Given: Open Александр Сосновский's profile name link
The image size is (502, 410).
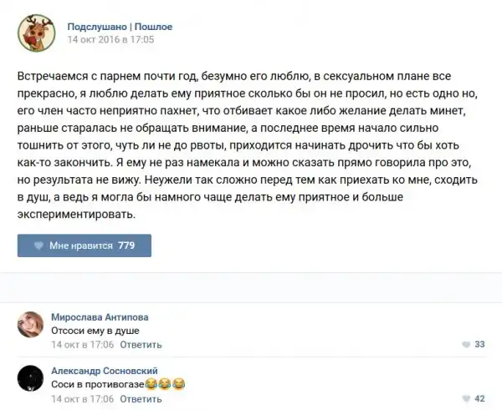Looking at the screenshot, I should 105,371.
